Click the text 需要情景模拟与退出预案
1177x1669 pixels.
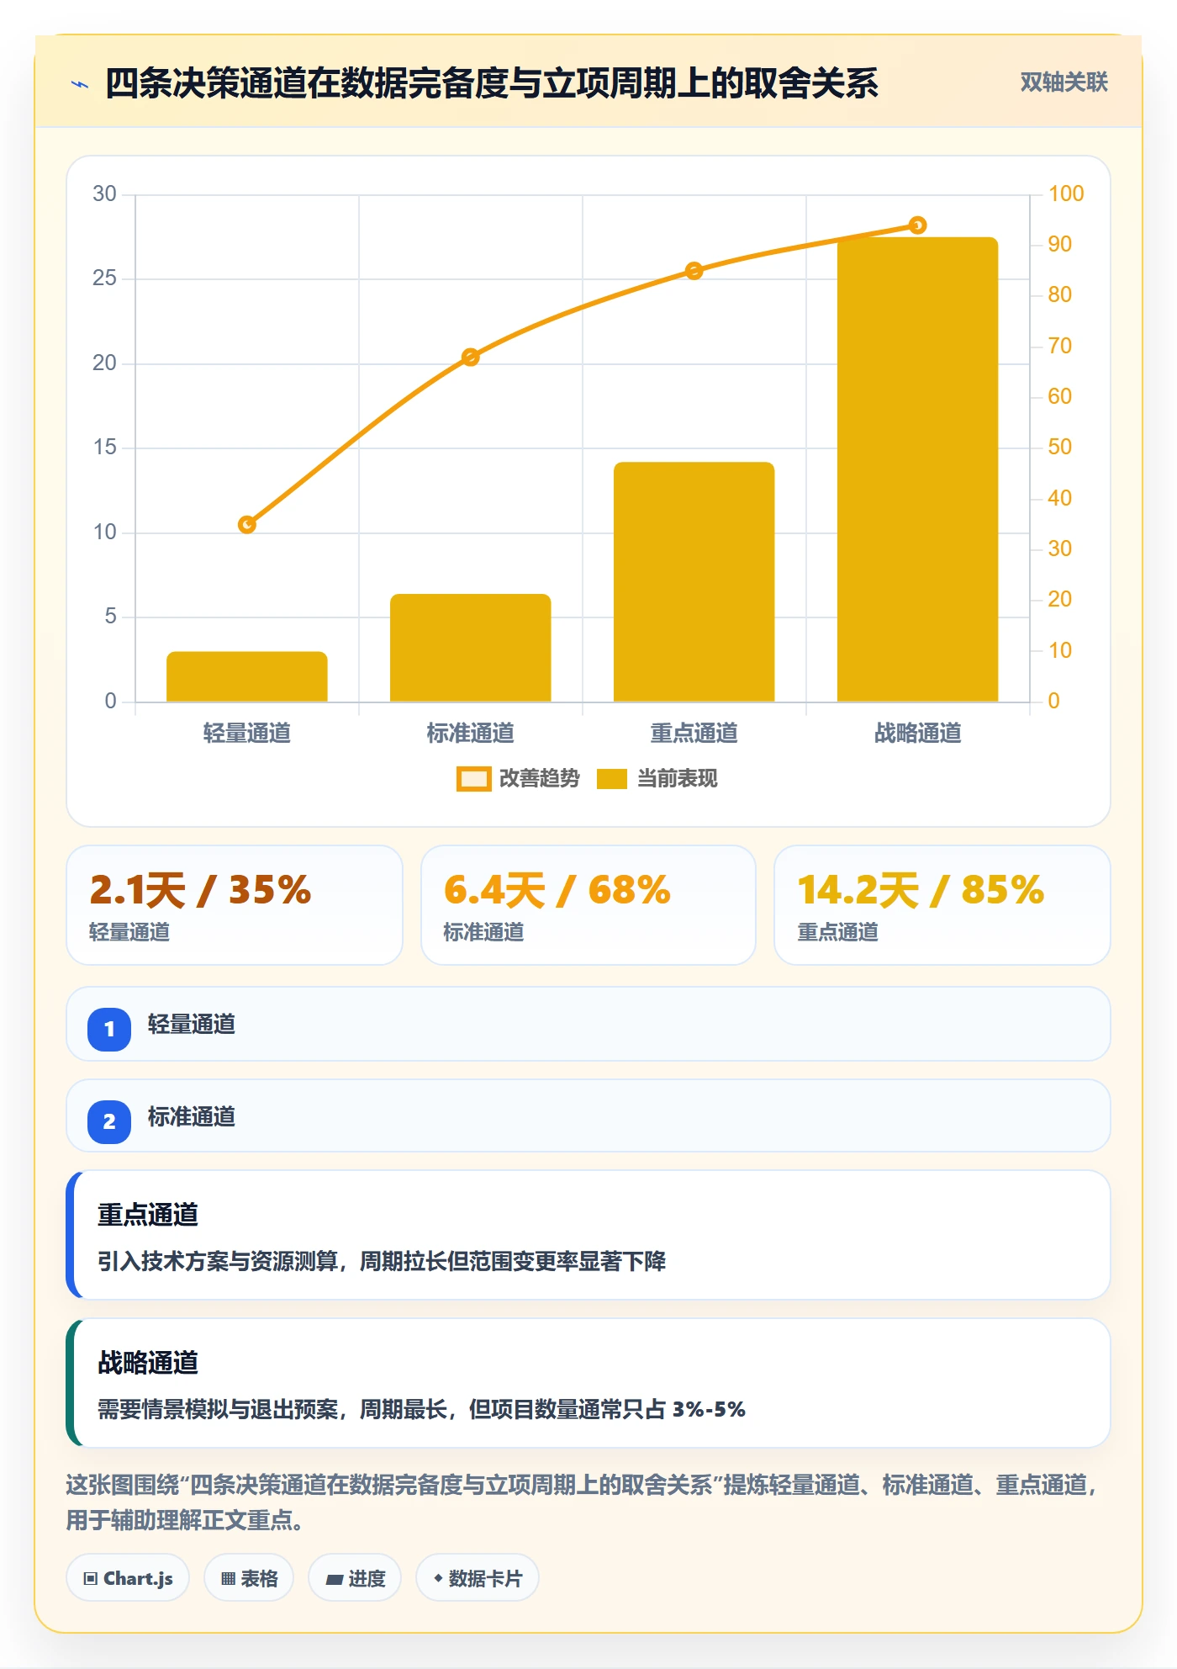[x=218, y=1409]
